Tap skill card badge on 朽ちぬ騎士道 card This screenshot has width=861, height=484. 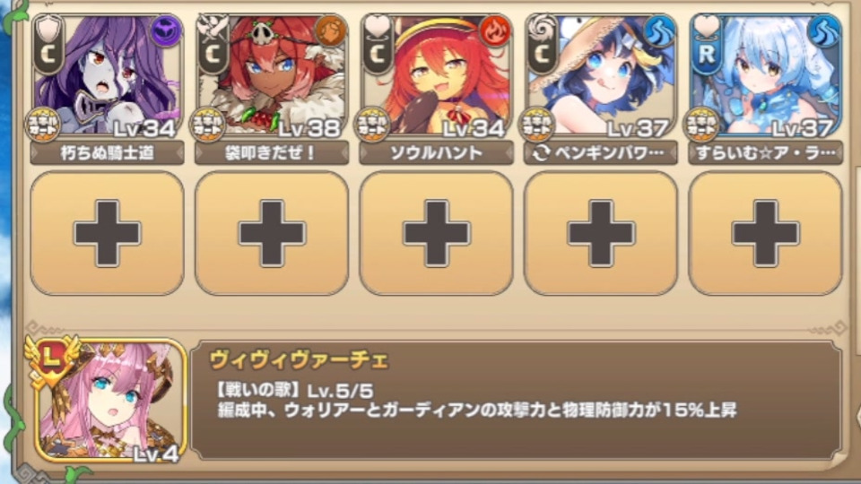[x=42, y=125]
